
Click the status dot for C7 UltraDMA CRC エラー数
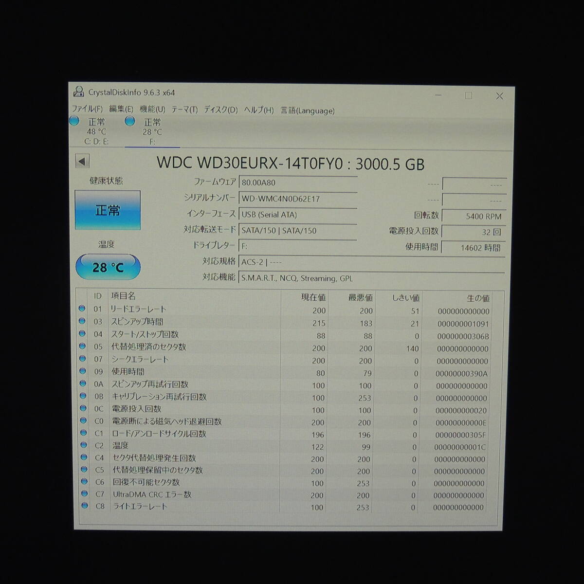click(x=85, y=493)
